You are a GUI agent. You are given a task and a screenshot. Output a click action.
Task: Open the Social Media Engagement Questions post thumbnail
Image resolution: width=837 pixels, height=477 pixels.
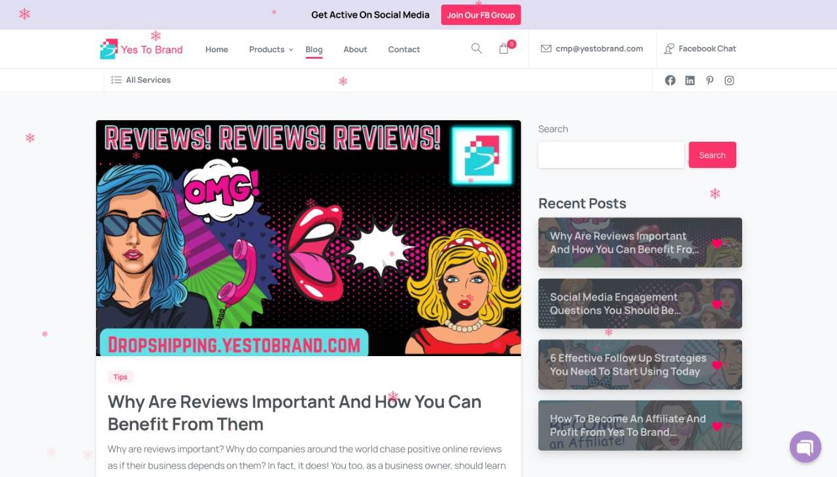(640, 303)
